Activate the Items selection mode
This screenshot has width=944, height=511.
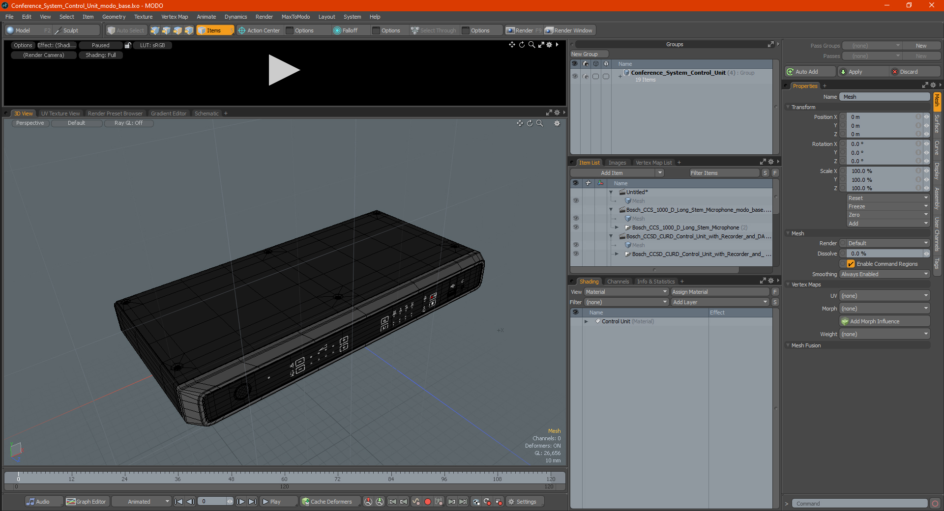tap(215, 30)
